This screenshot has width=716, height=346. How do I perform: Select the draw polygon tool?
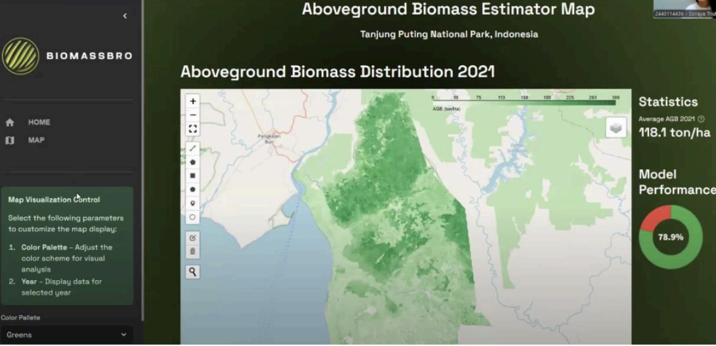(x=192, y=162)
